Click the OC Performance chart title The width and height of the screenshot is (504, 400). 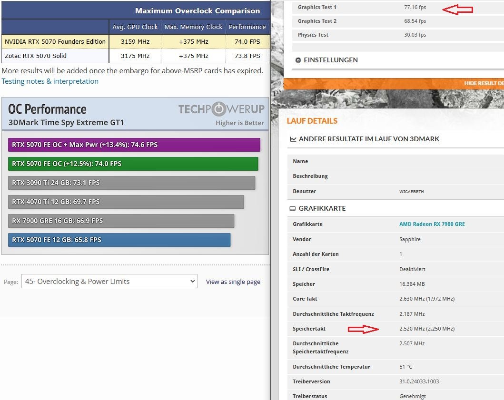pos(47,109)
